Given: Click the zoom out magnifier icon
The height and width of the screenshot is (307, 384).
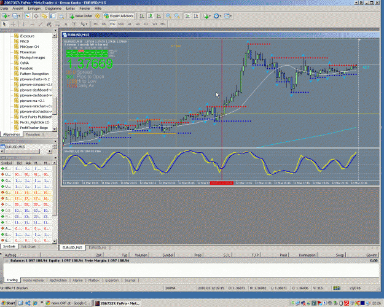Looking at the screenshot, I should pos(177,16).
